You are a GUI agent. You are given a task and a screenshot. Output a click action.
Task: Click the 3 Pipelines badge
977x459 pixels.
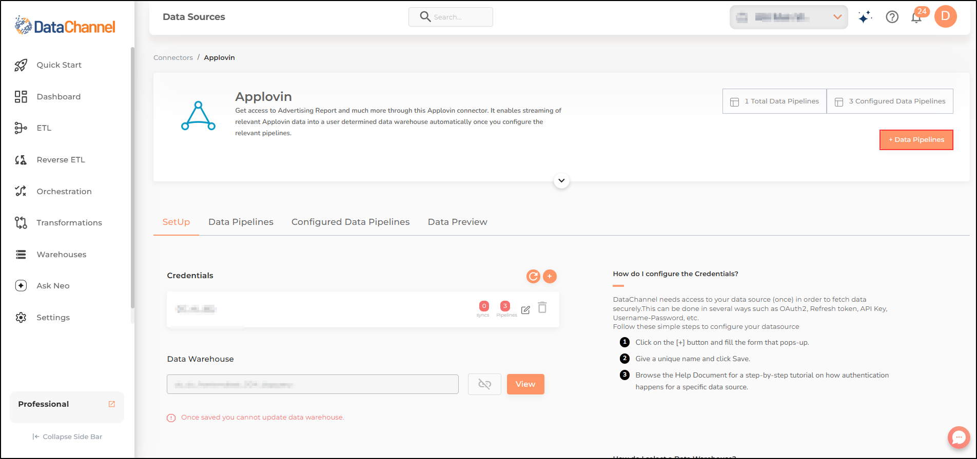pyautogui.click(x=505, y=306)
